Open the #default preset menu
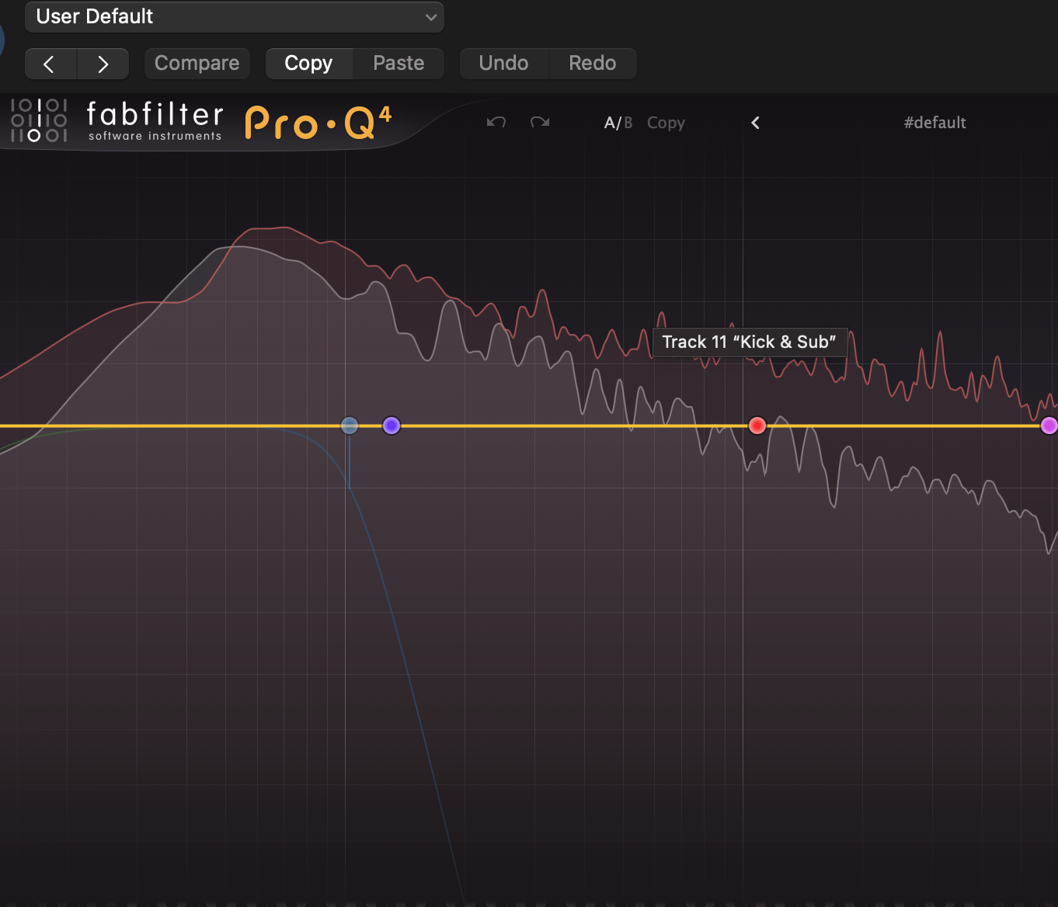Viewport: 1058px width, 907px height. pyautogui.click(x=934, y=123)
